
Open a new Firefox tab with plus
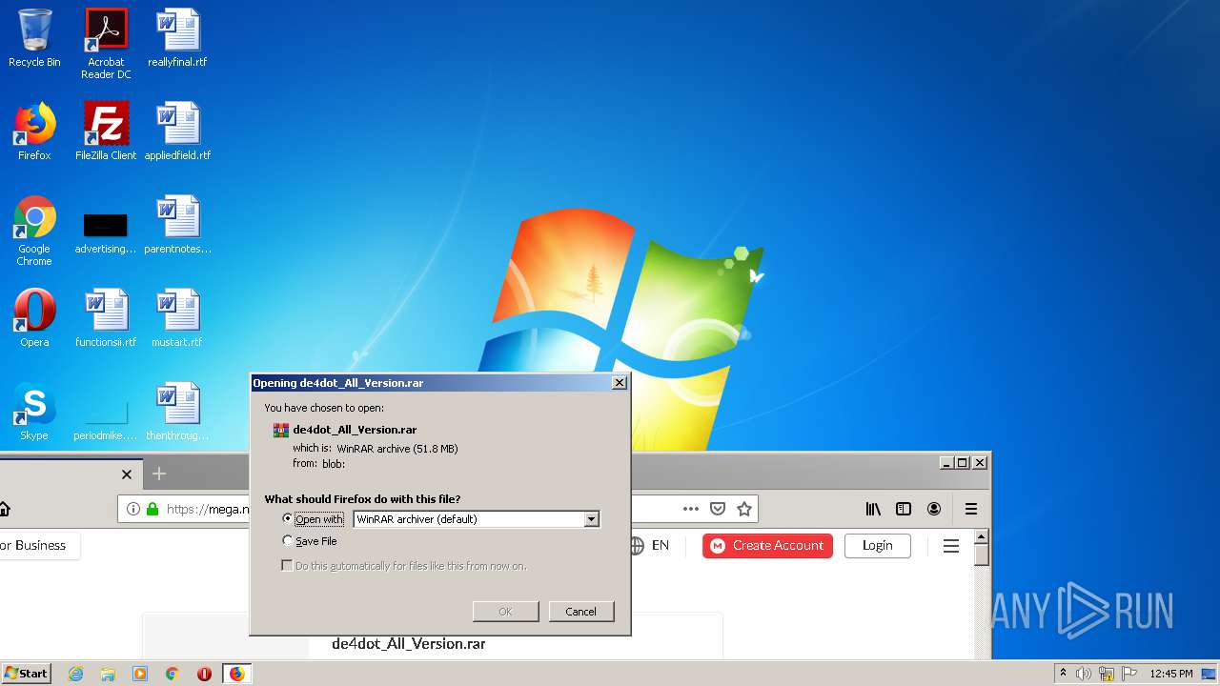pos(159,474)
